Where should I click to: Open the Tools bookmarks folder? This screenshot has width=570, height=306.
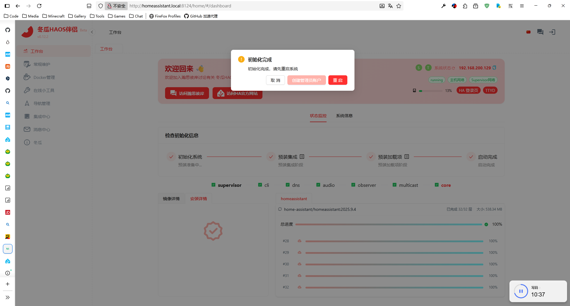click(x=97, y=16)
